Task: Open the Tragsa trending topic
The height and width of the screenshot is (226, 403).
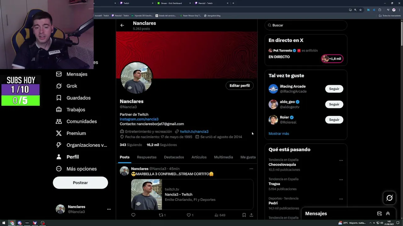Action: [x=274, y=184]
